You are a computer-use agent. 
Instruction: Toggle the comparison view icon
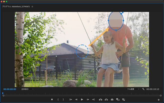point(118,100)
